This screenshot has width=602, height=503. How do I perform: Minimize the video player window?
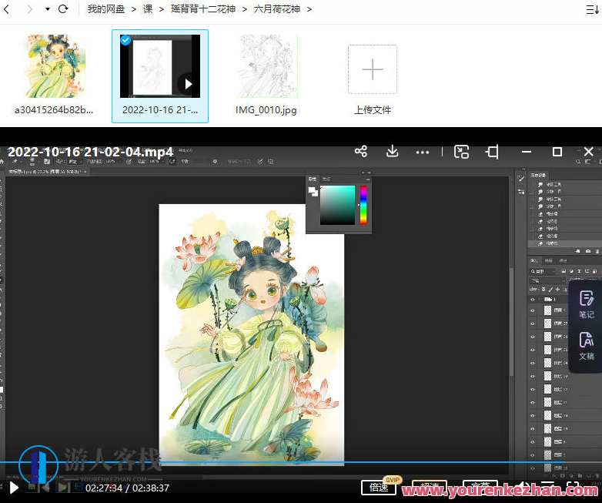pyautogui.click(x=527, y=152)
